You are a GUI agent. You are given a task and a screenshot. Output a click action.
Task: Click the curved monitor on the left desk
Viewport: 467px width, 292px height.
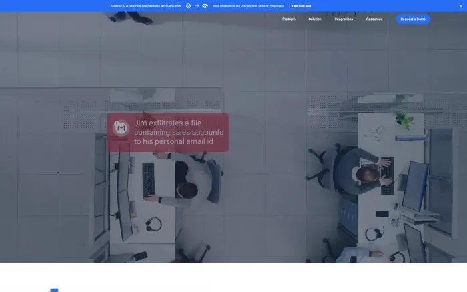(x=125, y=193)
